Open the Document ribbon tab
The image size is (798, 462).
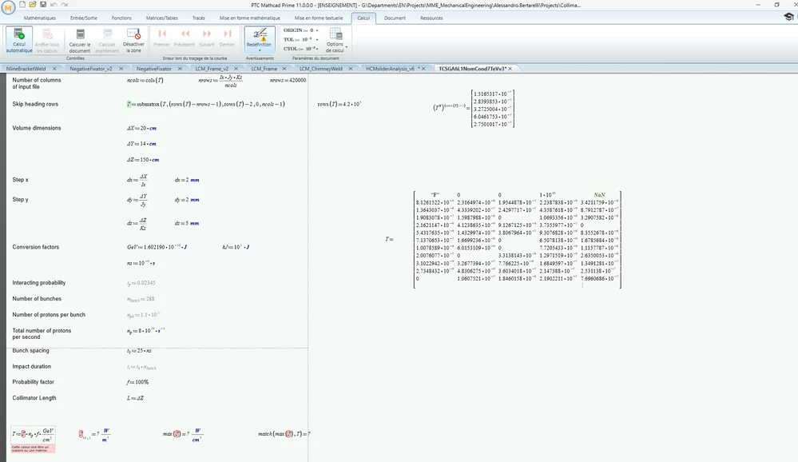[395, 18]
